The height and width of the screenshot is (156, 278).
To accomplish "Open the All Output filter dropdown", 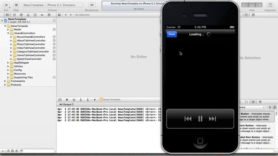I will 66,104.
